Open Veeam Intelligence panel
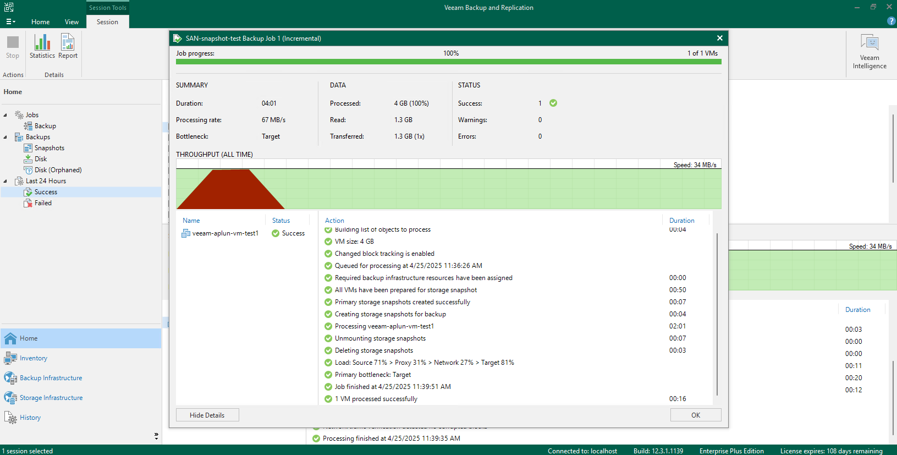Screen dimensions: 897x455 tap(870, 51)
